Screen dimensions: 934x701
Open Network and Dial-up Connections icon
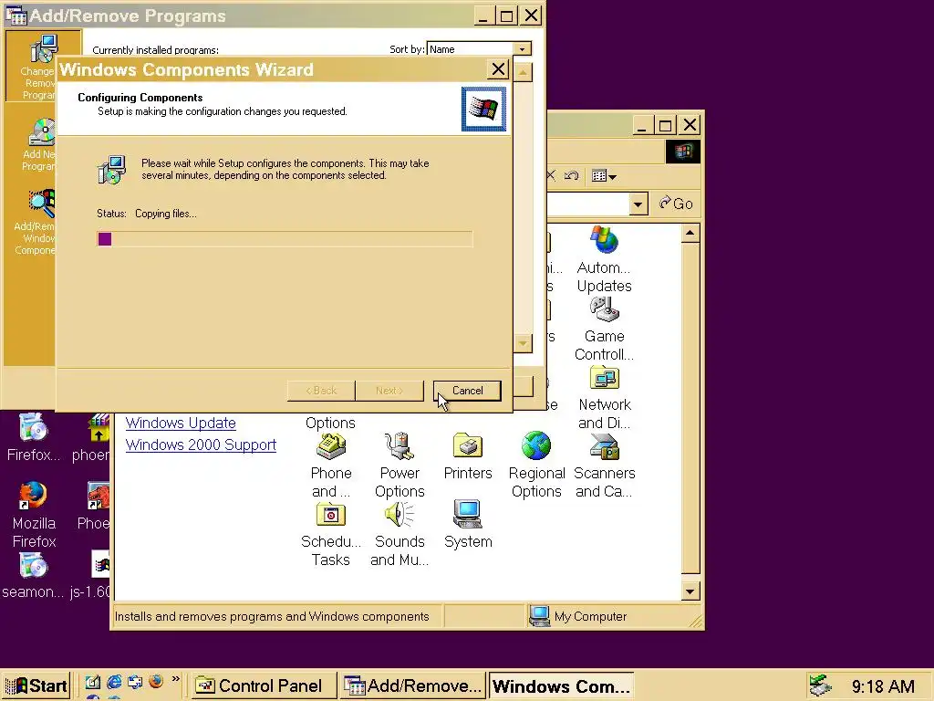pyautogui.click(x=604, y=378)
